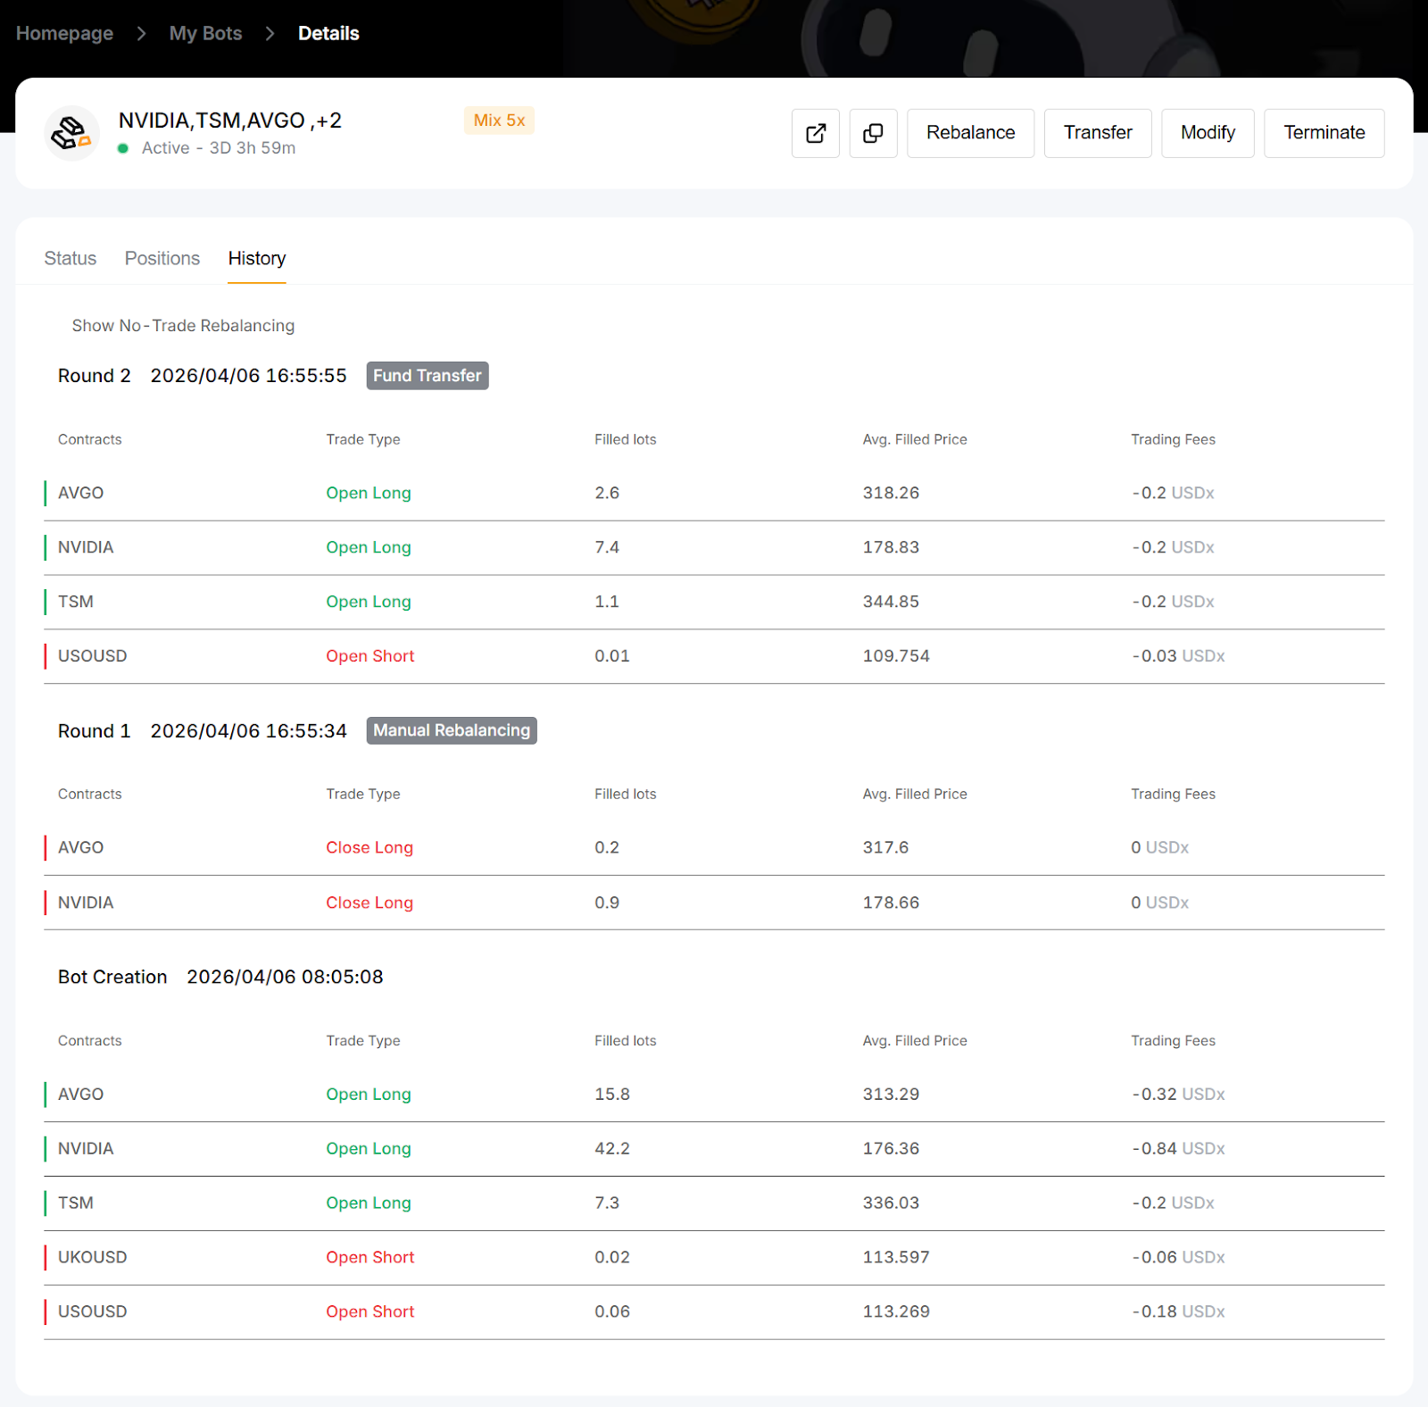This screenshot has height=1407, width=1428.
Task: Terminate the bot via Terminate button
Action: tap(1324, 133)
